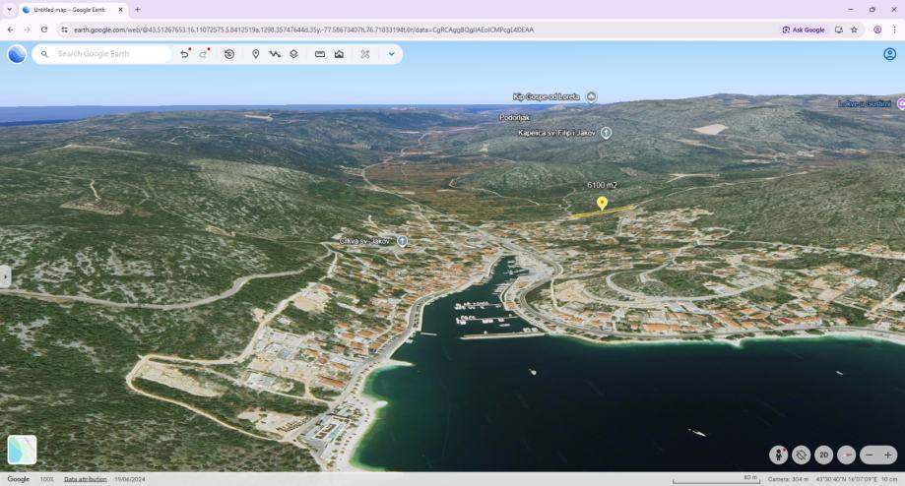Undo the last map edit
This screenshot has width=905, height=486.
coord(185,53)
